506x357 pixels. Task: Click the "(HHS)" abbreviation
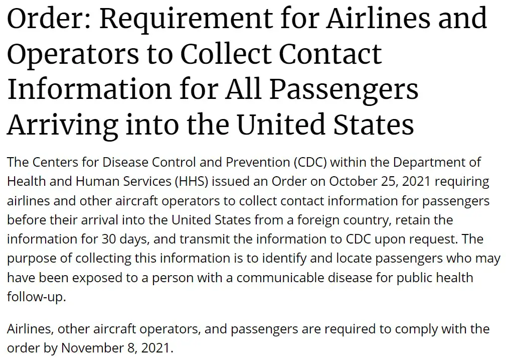[x=192, y=182]
